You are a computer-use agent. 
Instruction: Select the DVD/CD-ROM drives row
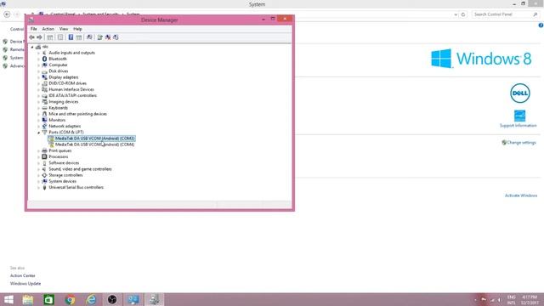pyautogui.click(x=68, y=83)
